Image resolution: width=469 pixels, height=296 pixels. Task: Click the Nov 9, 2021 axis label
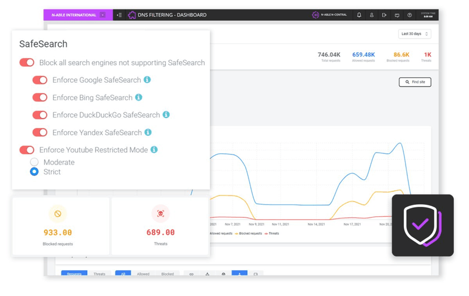256,224
